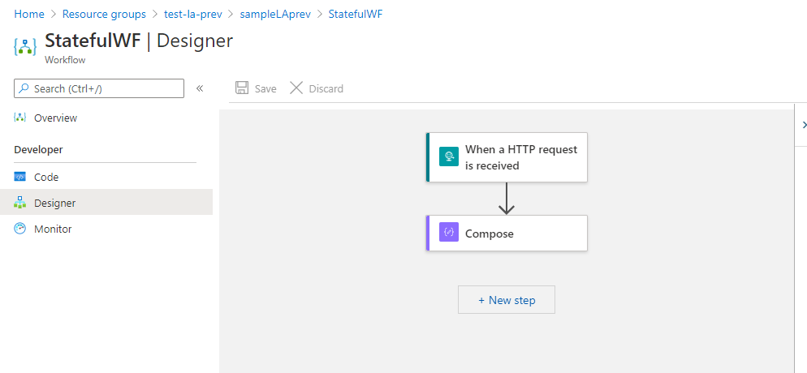Viewport: 807px width, 373px height.
Task: Click the Discard X icon
Action: pyautogui.click(x=296, y=88)
